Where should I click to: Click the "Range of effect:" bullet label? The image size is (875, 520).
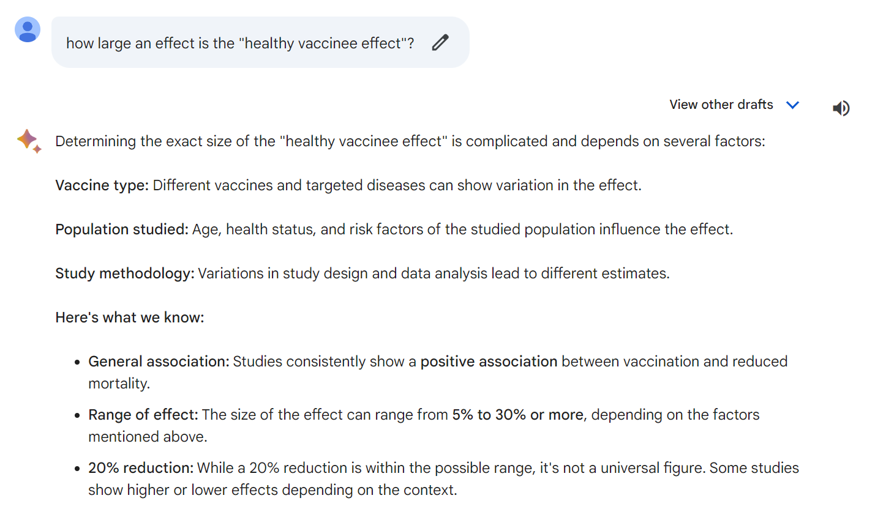(143, 415)
